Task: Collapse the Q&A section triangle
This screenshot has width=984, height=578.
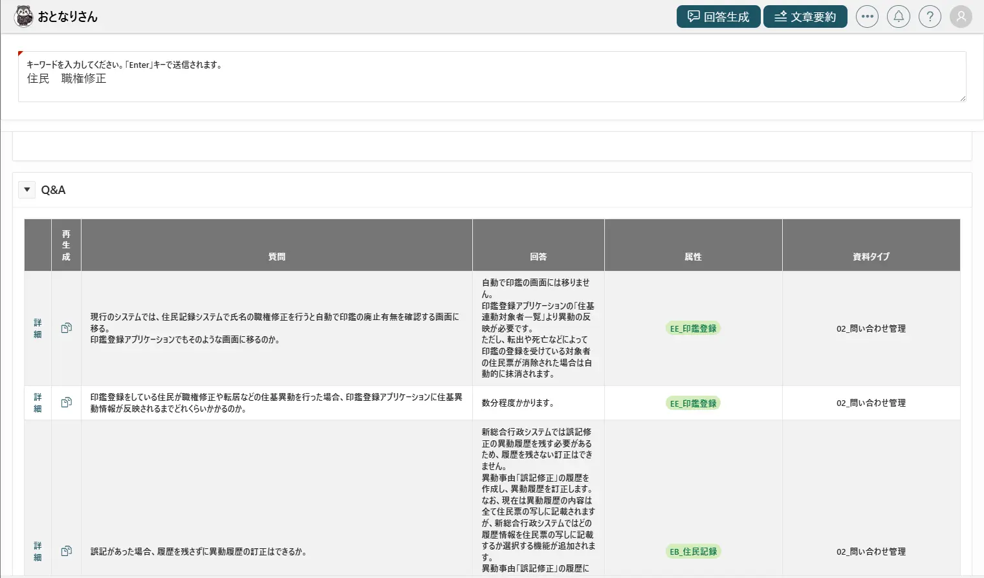Action: point(27,190)
